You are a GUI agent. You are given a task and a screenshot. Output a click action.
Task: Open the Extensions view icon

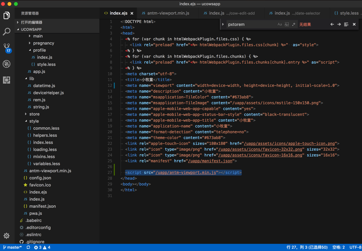(6, 80)
